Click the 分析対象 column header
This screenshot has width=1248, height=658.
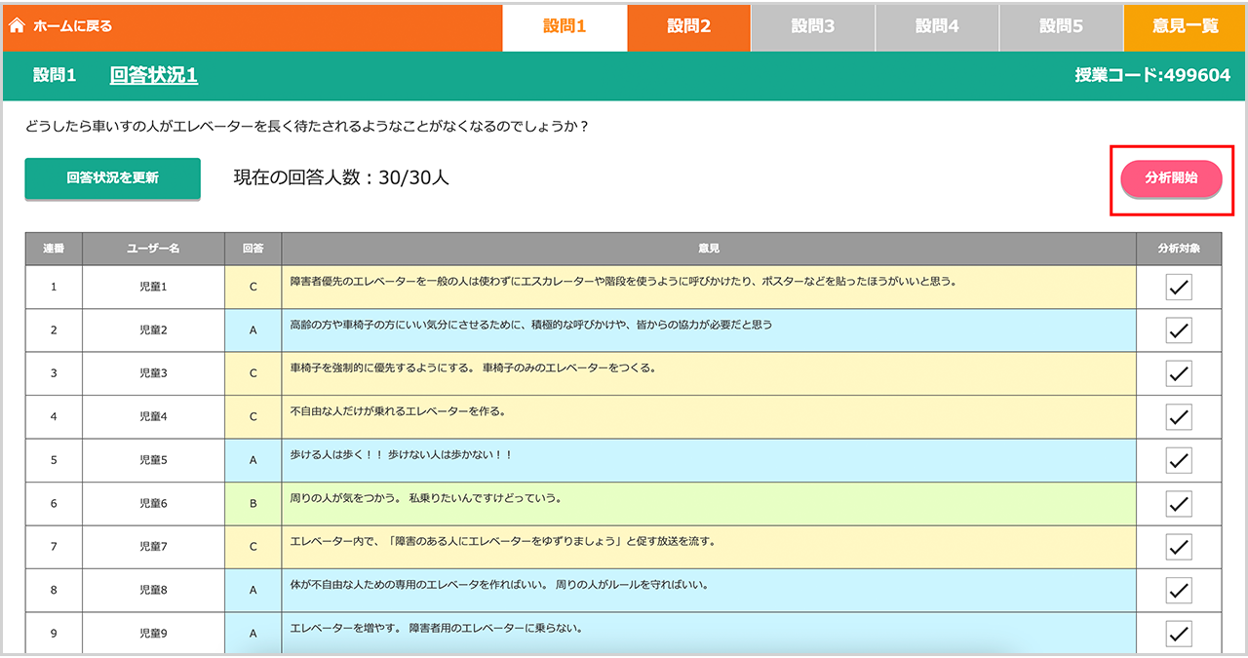point(1179,249)
